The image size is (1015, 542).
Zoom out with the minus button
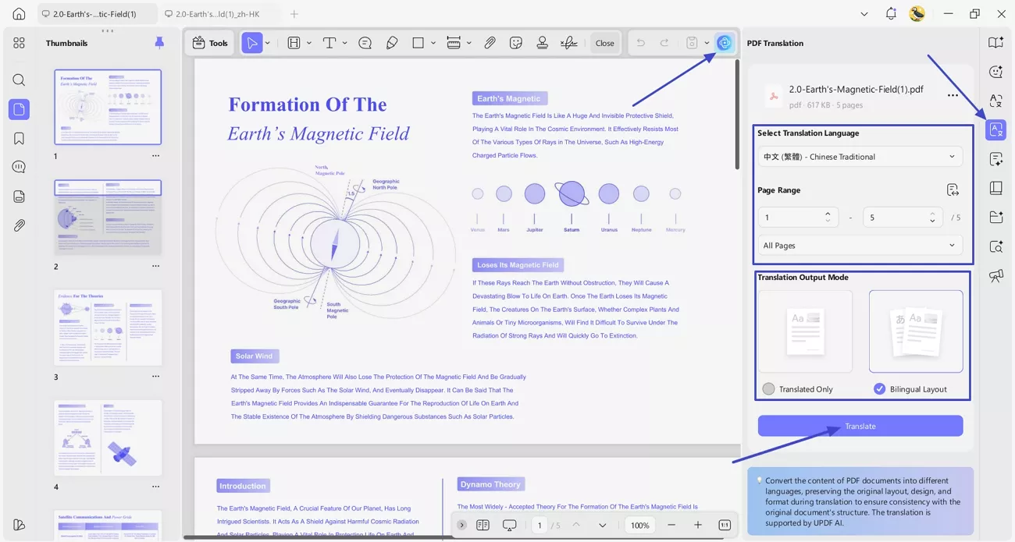[671, 525]
